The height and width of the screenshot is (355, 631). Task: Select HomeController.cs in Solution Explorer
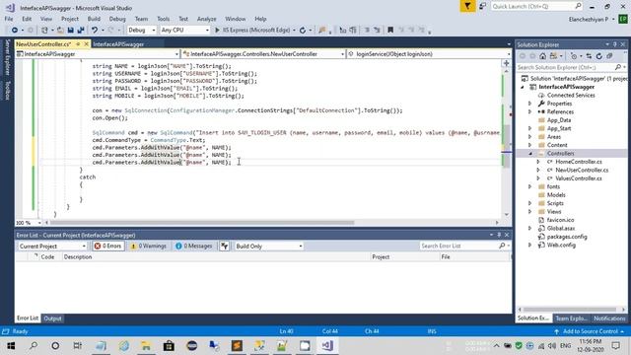pyautogui.click(x=579, y=162)
